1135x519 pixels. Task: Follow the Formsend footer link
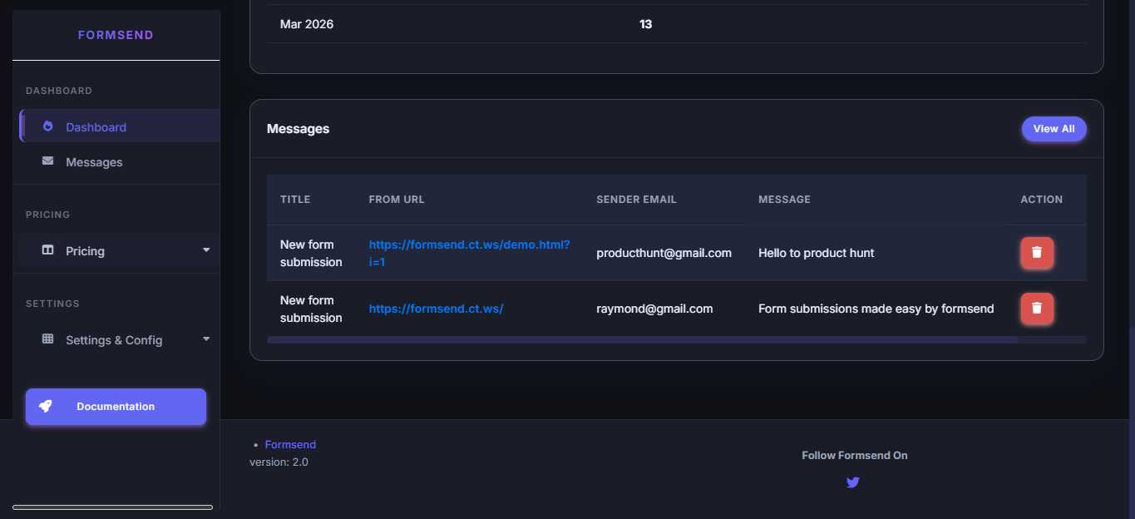pyautogui.click(x=290, y=445)
